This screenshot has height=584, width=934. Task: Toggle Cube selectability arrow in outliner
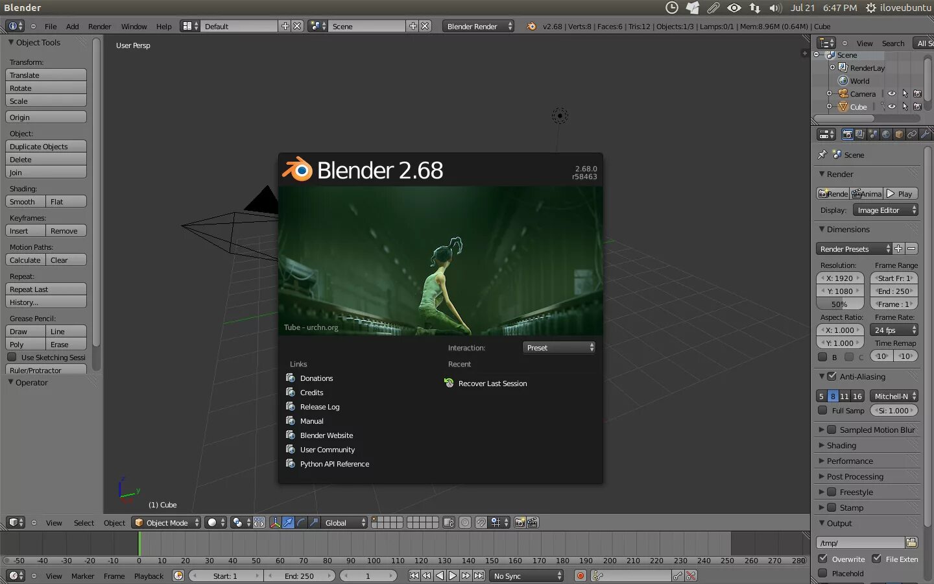coord(905,106)
